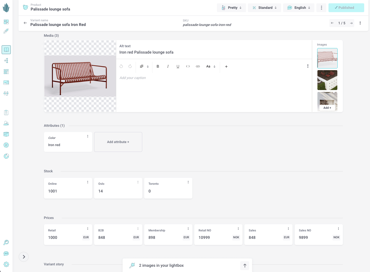The image size is (370, 272).
Task: Open options menu for Retail price
Action: point(88,229)
